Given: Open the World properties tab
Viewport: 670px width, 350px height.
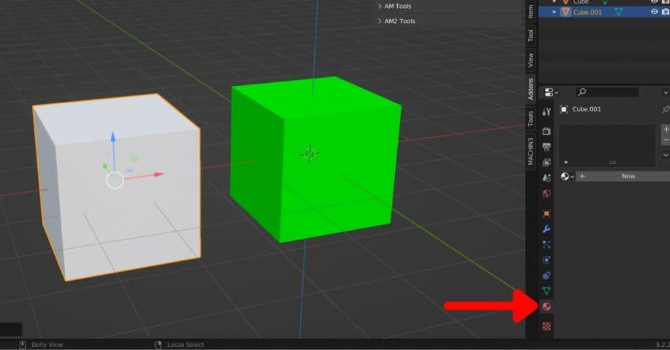Looking at the screenshot, I should [547, 193].
